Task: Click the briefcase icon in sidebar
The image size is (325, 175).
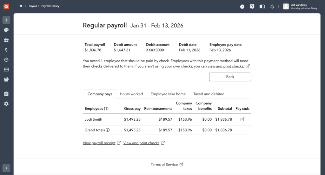Action: pyautogui.click(x=6, y=40)
